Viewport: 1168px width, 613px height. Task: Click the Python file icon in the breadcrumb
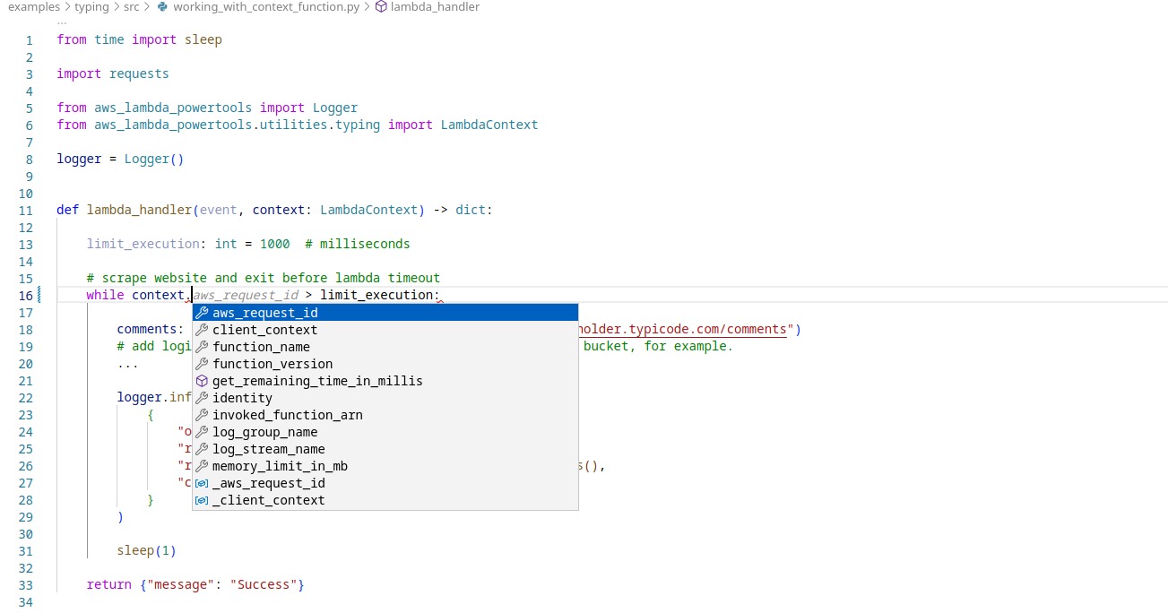click(163, 7)
